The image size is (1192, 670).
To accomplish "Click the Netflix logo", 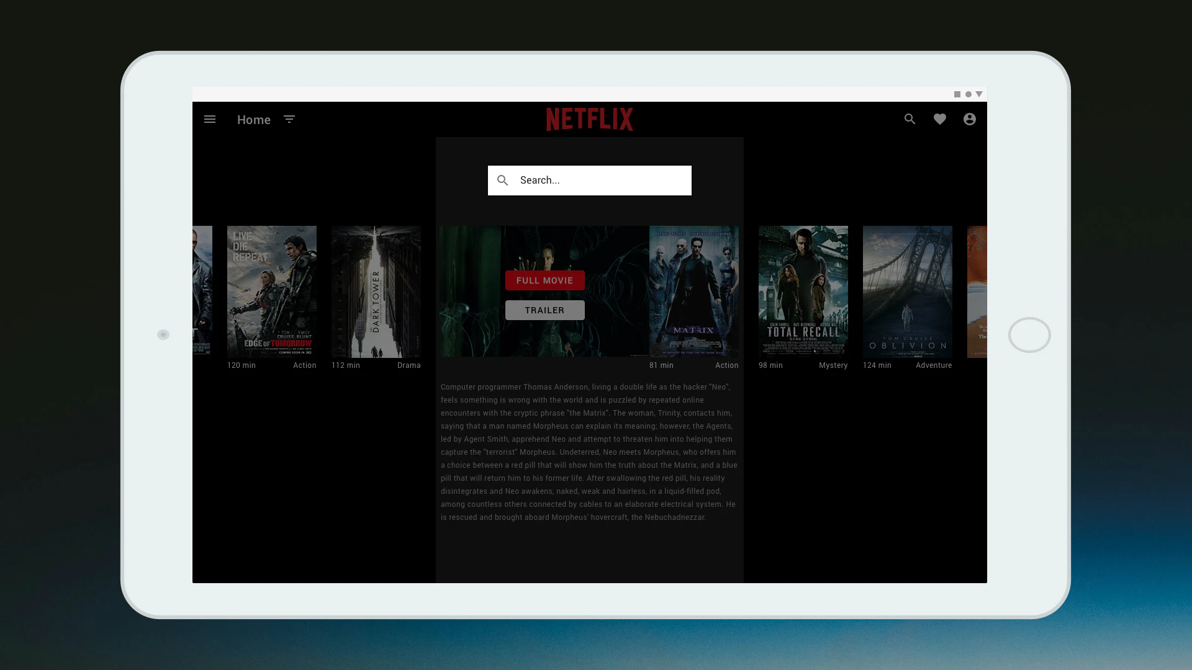I will pos(589,119).
